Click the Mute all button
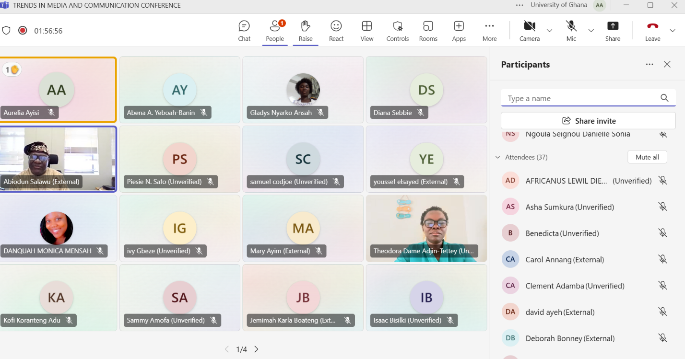The height and width of the screenshot is (359, 685). (x=647, y=157)
